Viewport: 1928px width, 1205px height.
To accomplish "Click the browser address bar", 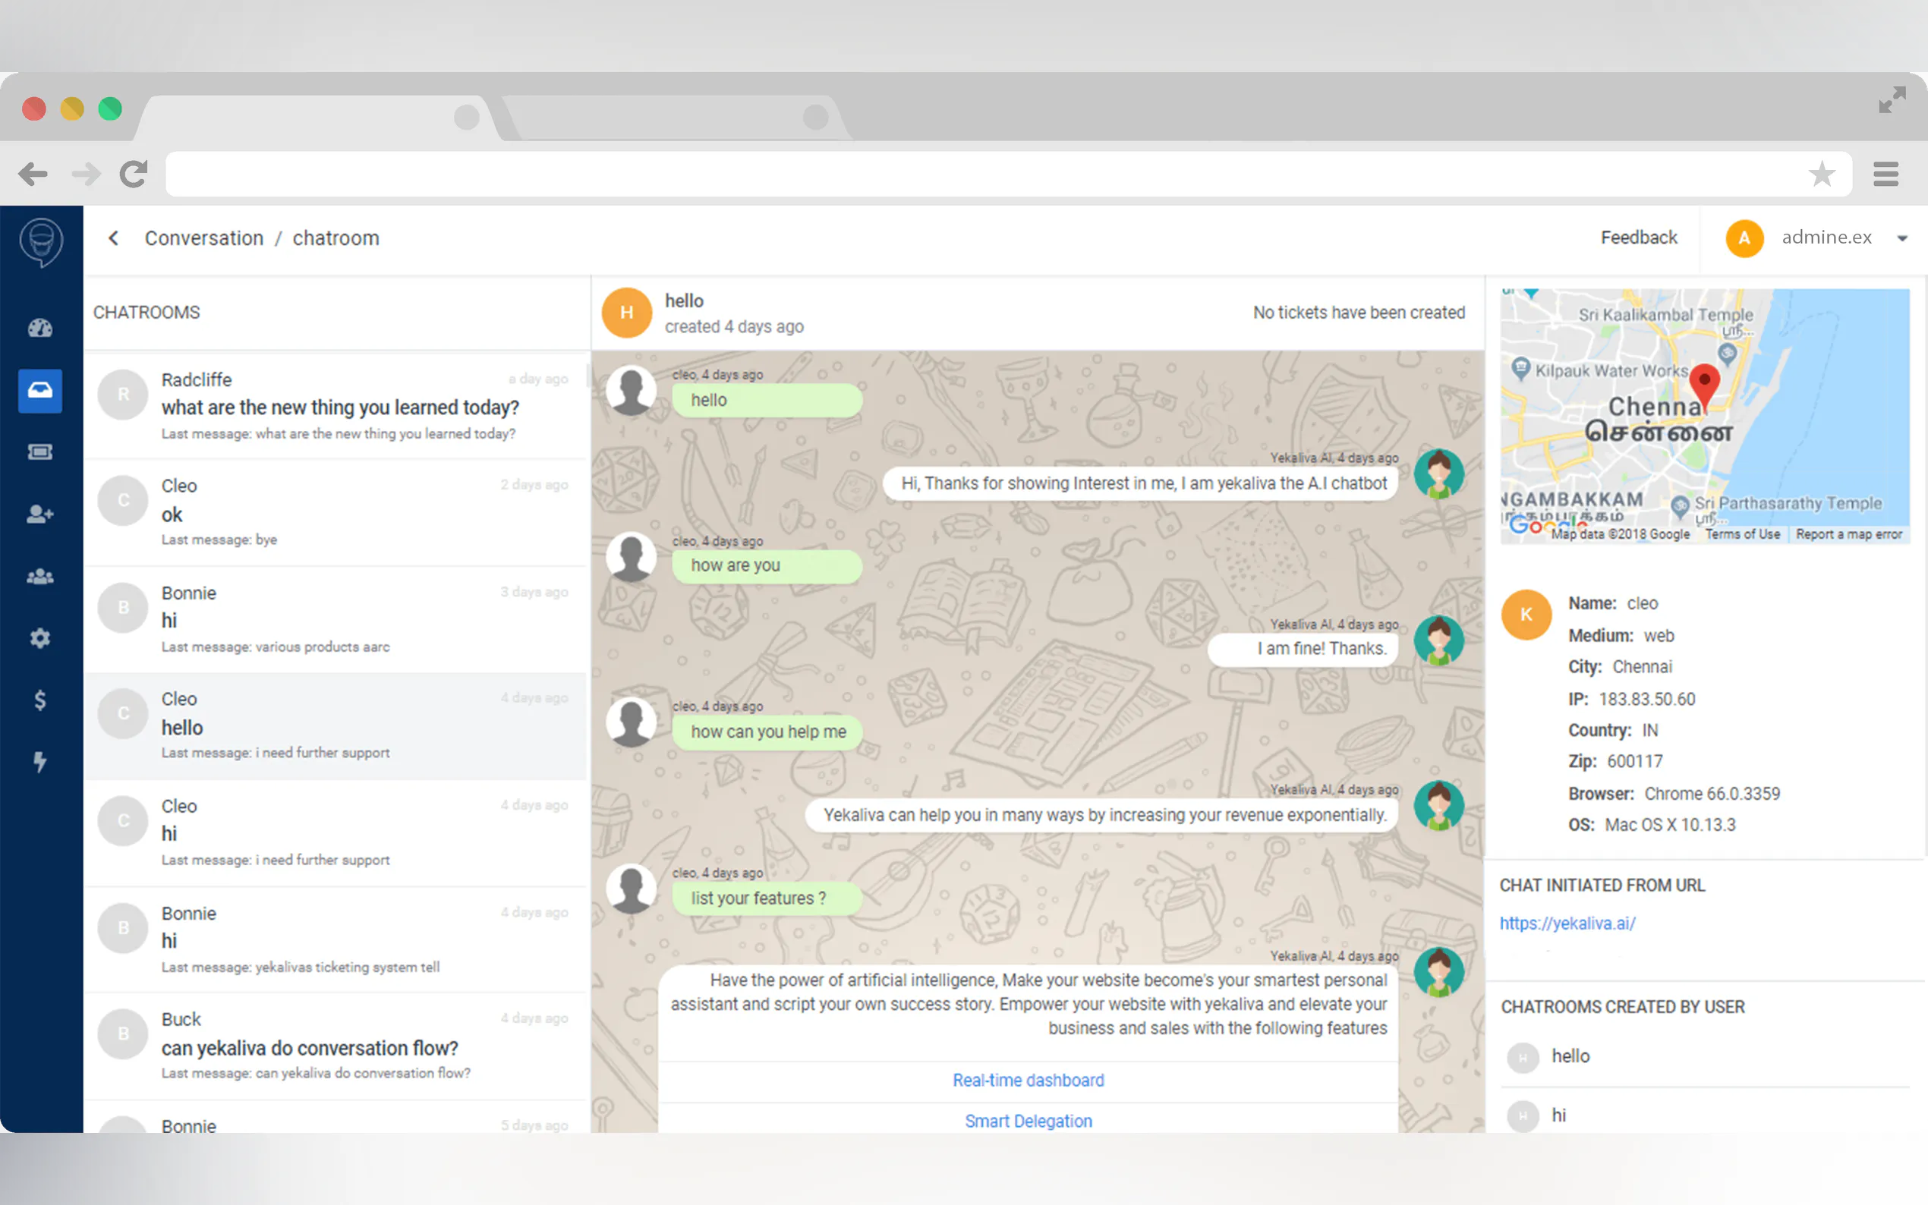I will 981,174.
